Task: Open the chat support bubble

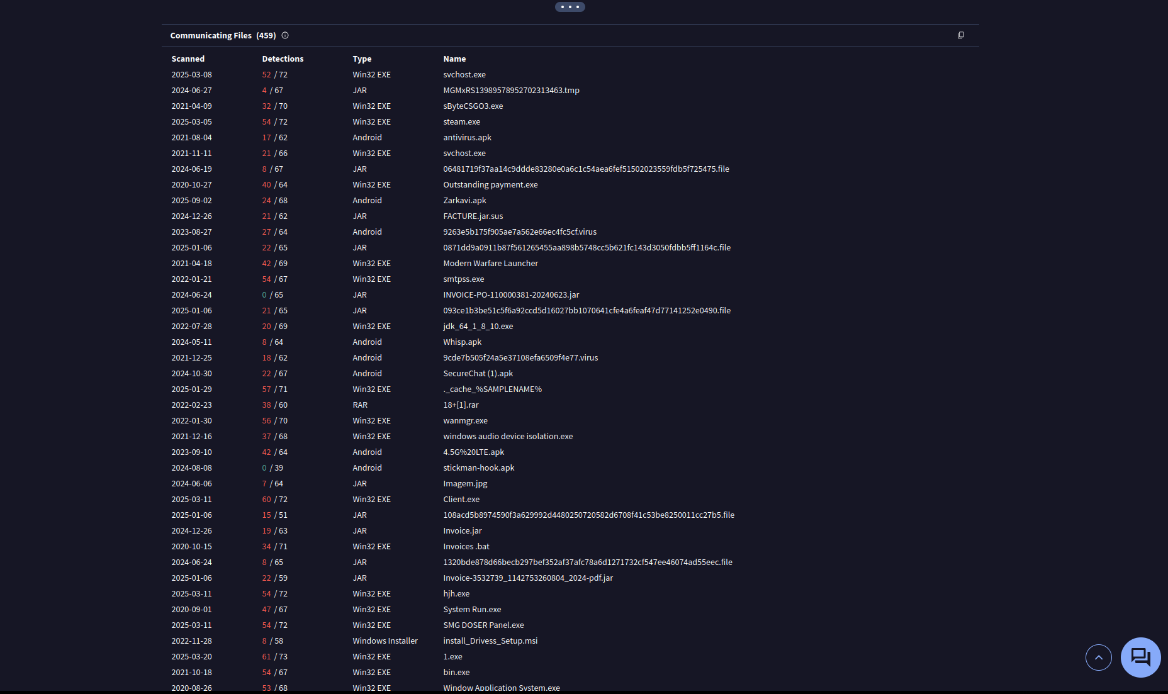Action: [1140, 658]
